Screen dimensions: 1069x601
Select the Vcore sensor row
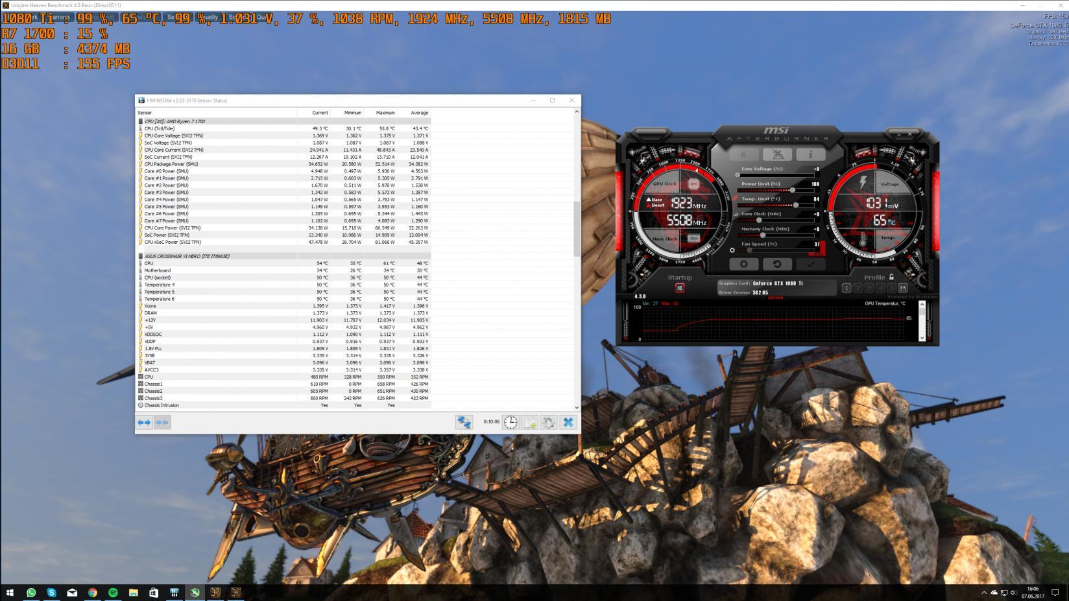[283, 306]
